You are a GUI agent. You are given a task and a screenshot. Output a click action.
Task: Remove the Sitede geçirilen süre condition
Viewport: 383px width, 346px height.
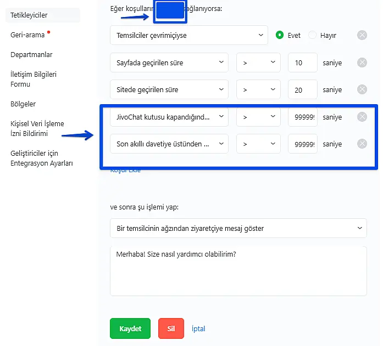click(362, 89)
